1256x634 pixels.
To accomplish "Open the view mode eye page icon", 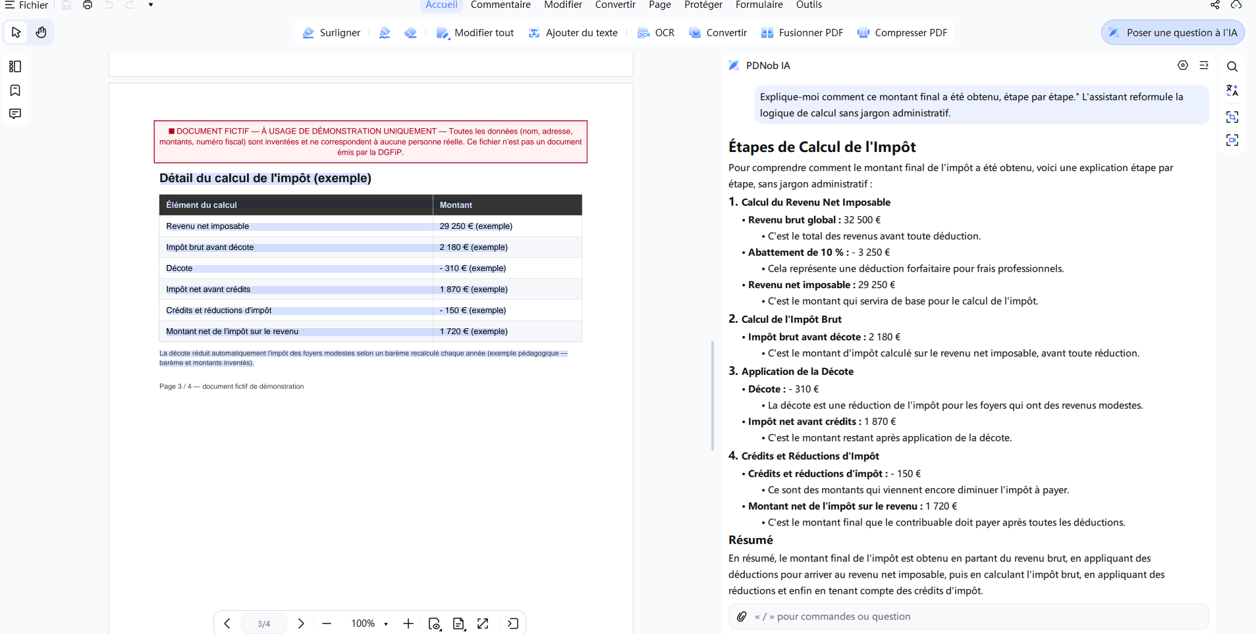I will coord(435,623).
